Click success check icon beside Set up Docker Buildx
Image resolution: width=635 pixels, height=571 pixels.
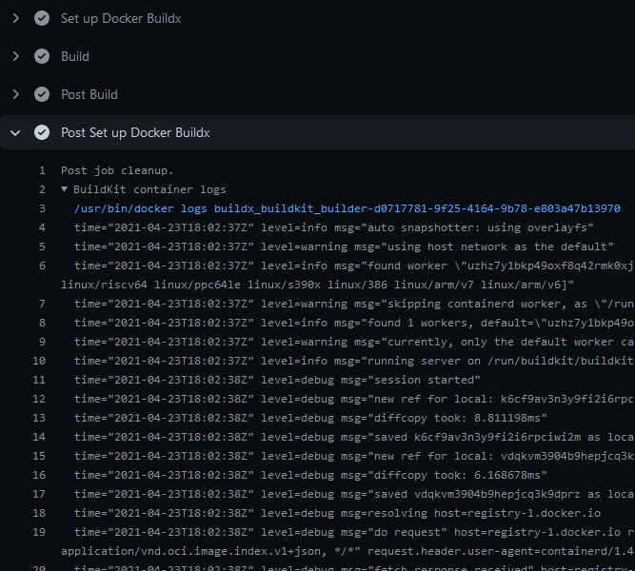click(x=42, y=18)
